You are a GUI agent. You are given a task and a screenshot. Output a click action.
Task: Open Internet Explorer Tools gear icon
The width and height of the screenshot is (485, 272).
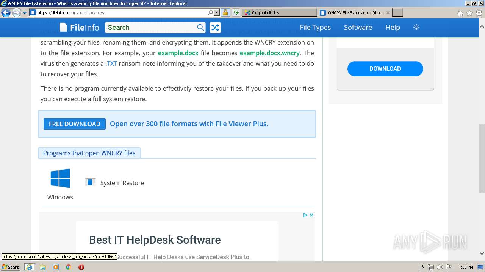(479, 13)
